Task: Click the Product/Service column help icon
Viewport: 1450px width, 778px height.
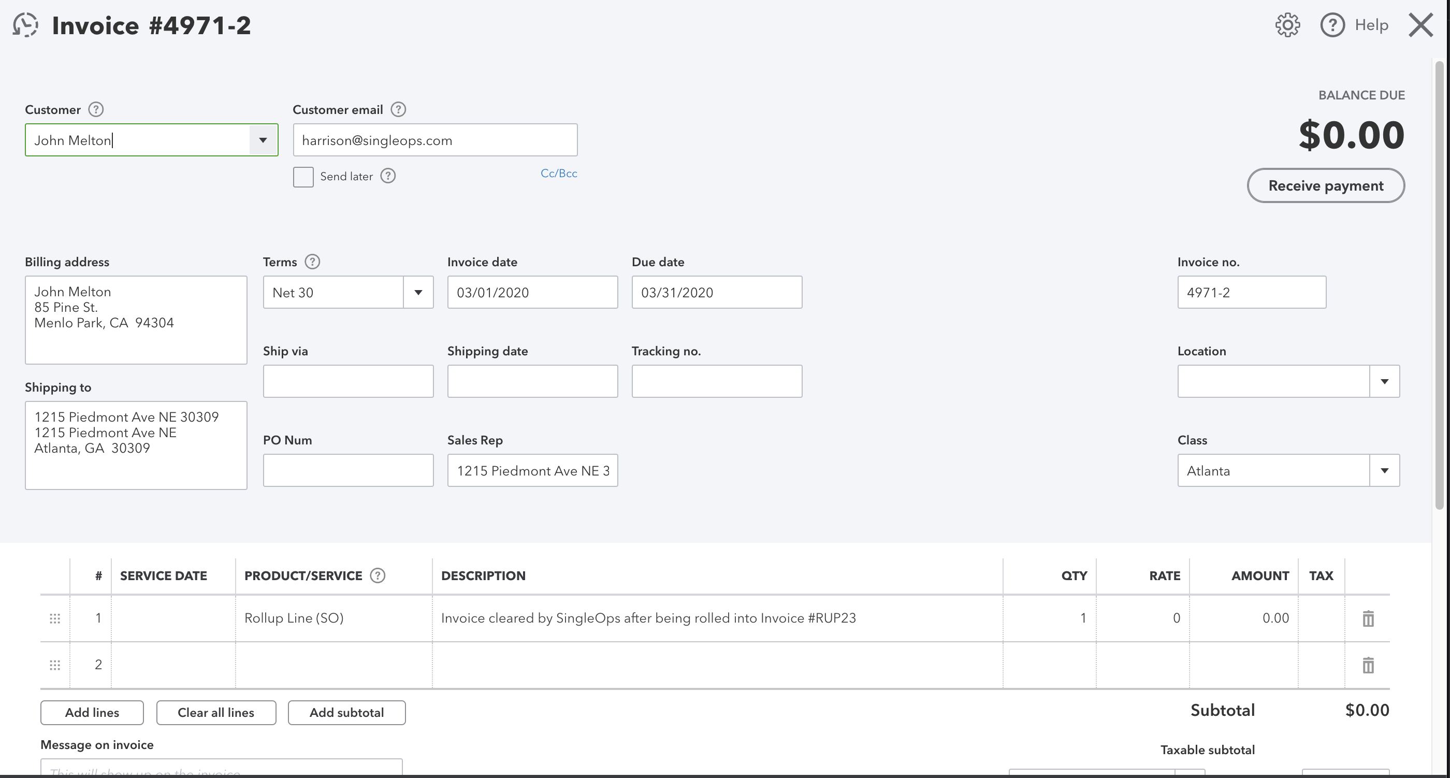Action: pos(378,575)
